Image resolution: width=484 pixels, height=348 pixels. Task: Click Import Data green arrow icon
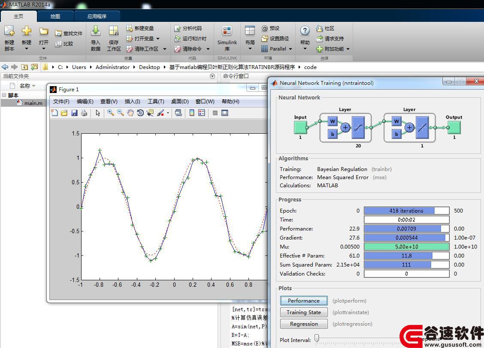point(96,30)
